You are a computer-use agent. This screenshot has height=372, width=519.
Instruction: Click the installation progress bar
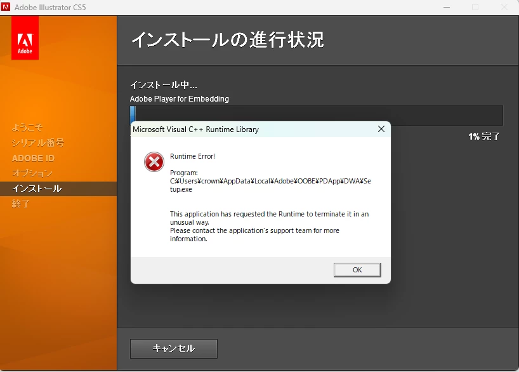[317, 116]
